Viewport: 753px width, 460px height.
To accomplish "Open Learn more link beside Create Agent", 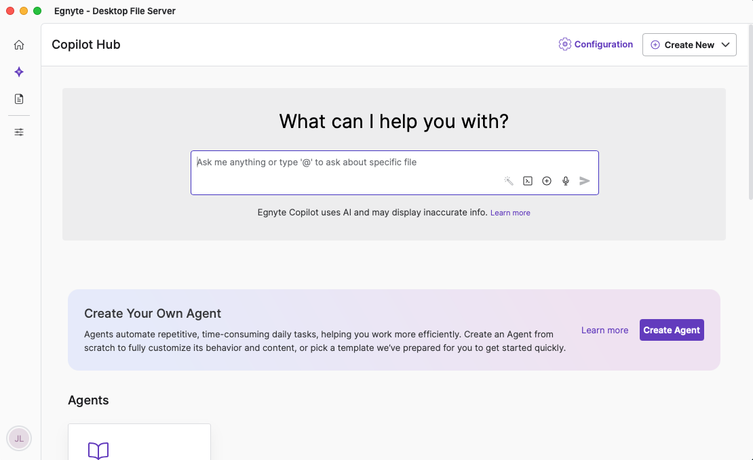I will [604, 330].
